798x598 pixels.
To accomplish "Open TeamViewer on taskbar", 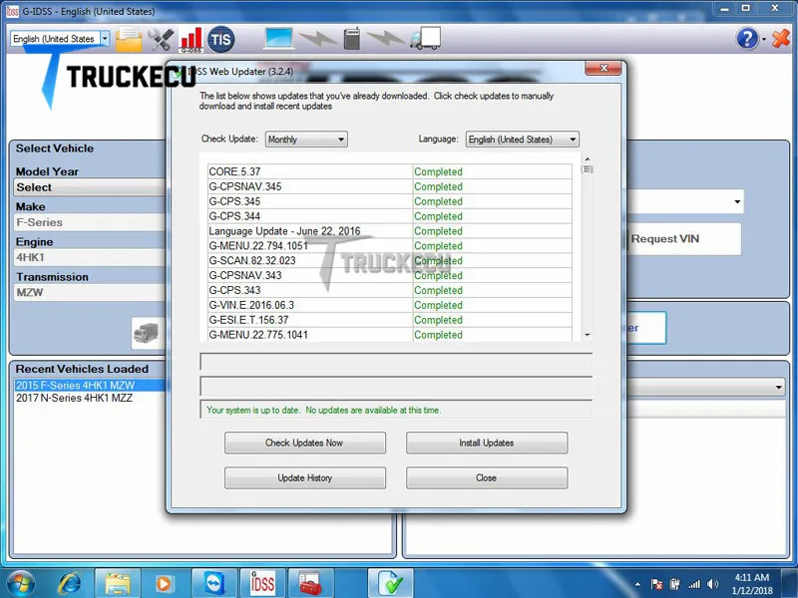I will [x=213, y=583].
